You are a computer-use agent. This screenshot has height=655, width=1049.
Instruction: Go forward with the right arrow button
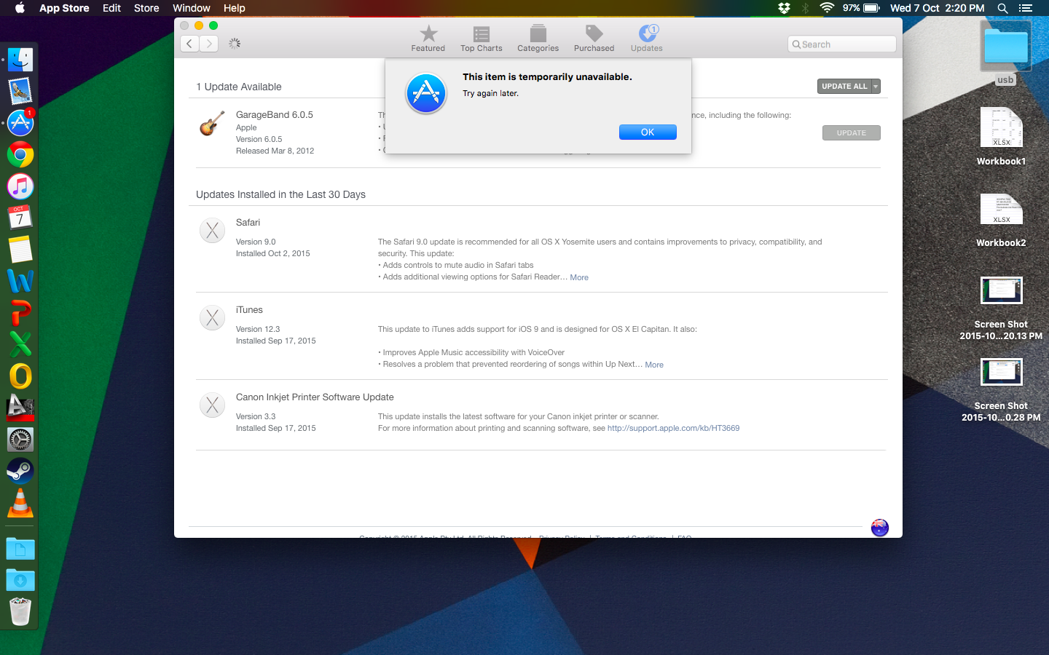209,44
